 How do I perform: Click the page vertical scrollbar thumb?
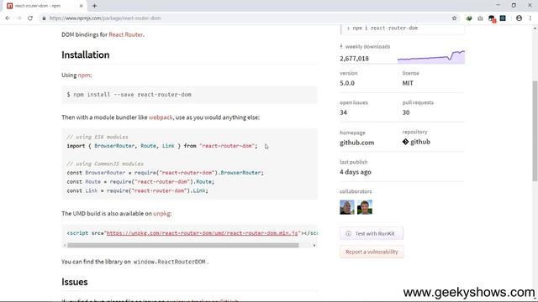pyautogui.click(x=535, y=131)
